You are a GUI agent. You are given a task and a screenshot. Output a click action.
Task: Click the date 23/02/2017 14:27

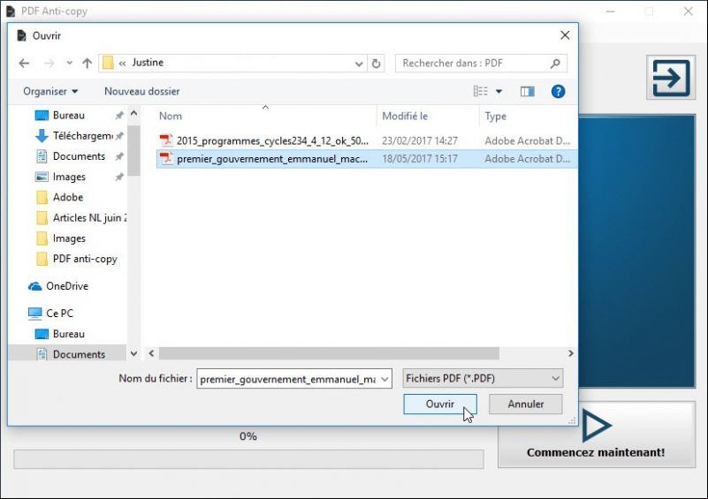click(420, 140)
